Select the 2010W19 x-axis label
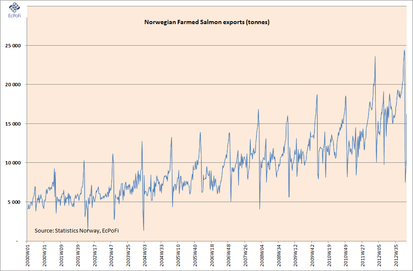The image size is (413, 271). [329, 256]
